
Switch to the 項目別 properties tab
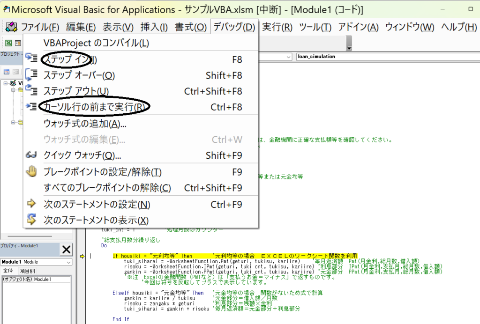(27, 271)
